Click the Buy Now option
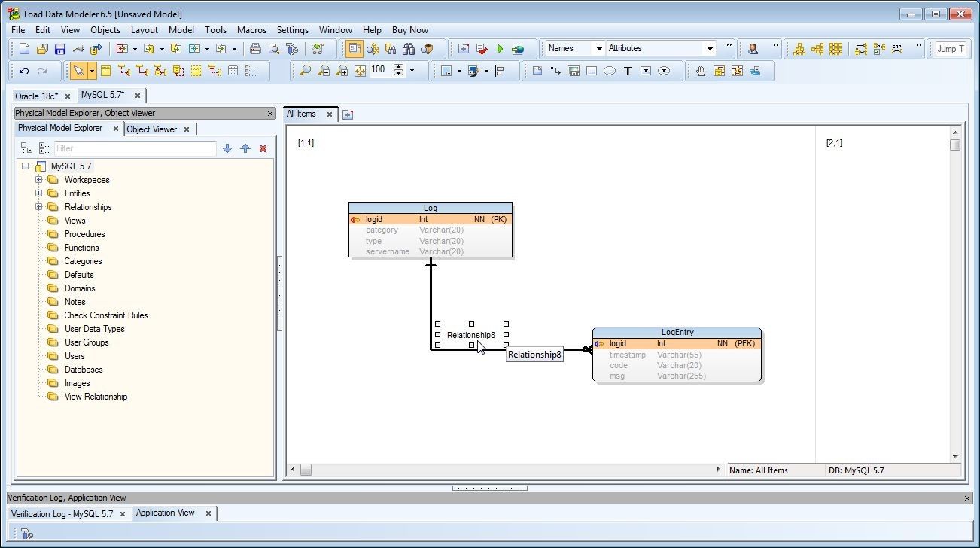Screen dimensions: 980x548 410,30
